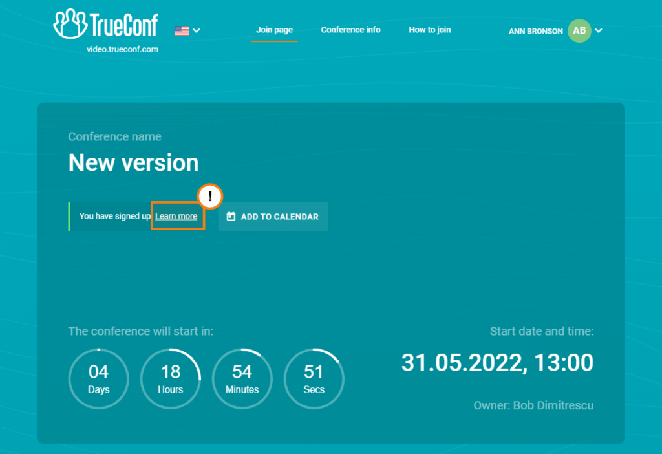
Task: Click the video.trueconf.com server address
Action: tap(122, 49)
